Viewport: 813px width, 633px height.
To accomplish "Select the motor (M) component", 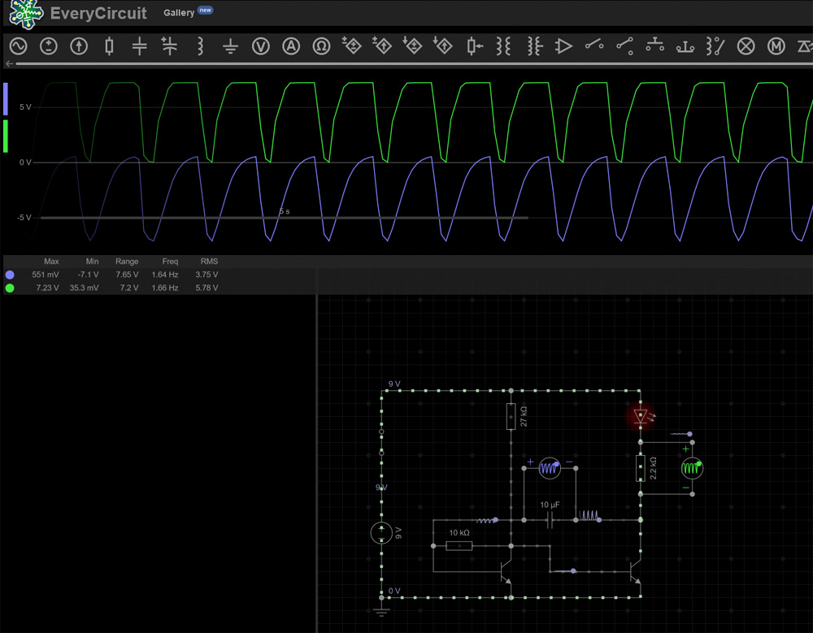I will pos(776,46).
